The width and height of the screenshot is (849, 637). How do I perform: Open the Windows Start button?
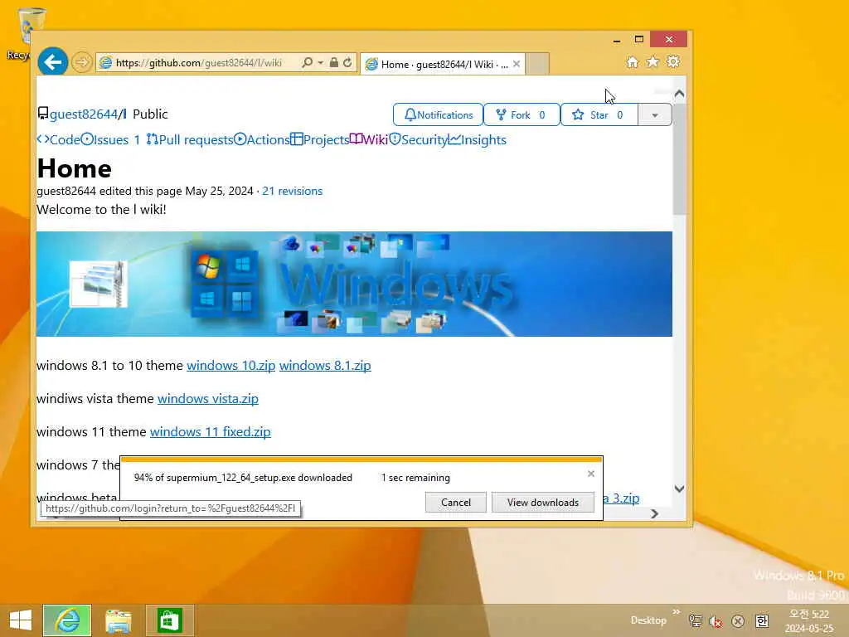(21, 620)
